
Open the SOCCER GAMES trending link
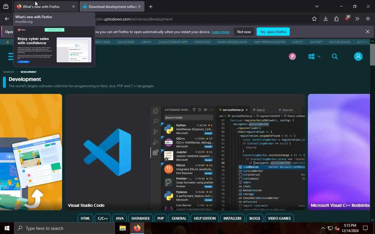pos(340,42)
